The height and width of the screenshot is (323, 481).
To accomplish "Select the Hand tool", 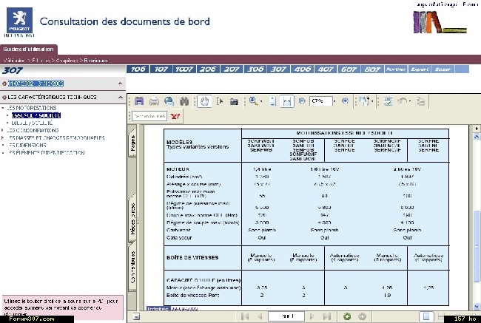I will pyautogui.click(x=204, y=101).
